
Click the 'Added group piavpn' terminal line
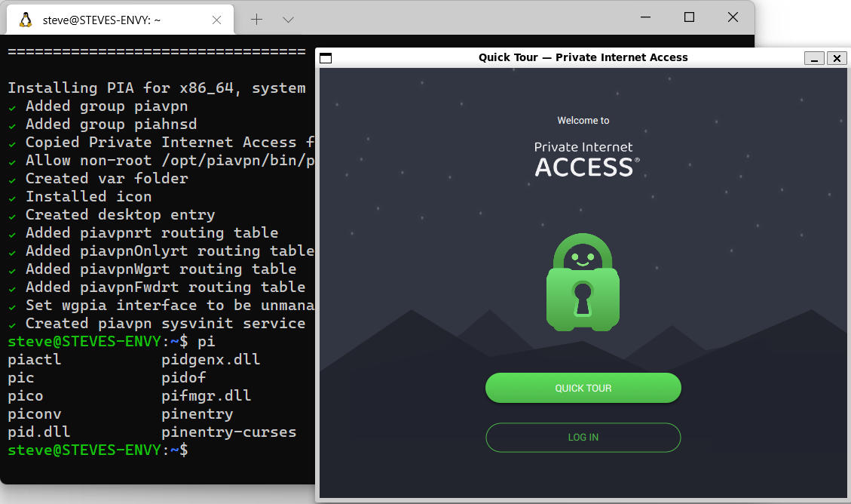[98, 106]
